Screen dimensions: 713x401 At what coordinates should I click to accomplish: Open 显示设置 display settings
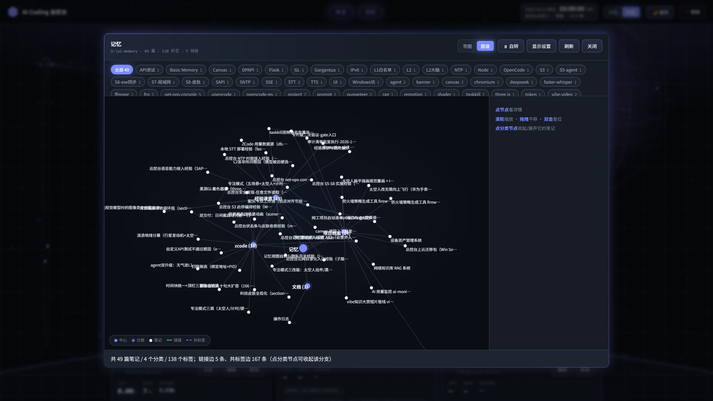pos(541,46)
